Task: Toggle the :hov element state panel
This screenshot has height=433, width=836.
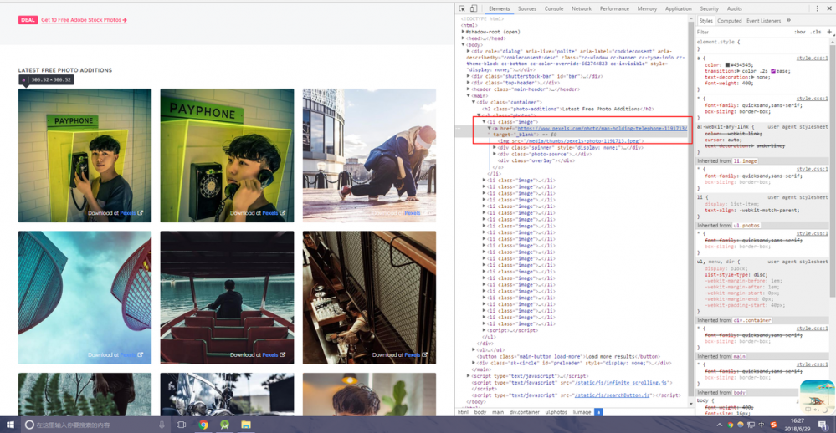Action: (x=800, y=32)
